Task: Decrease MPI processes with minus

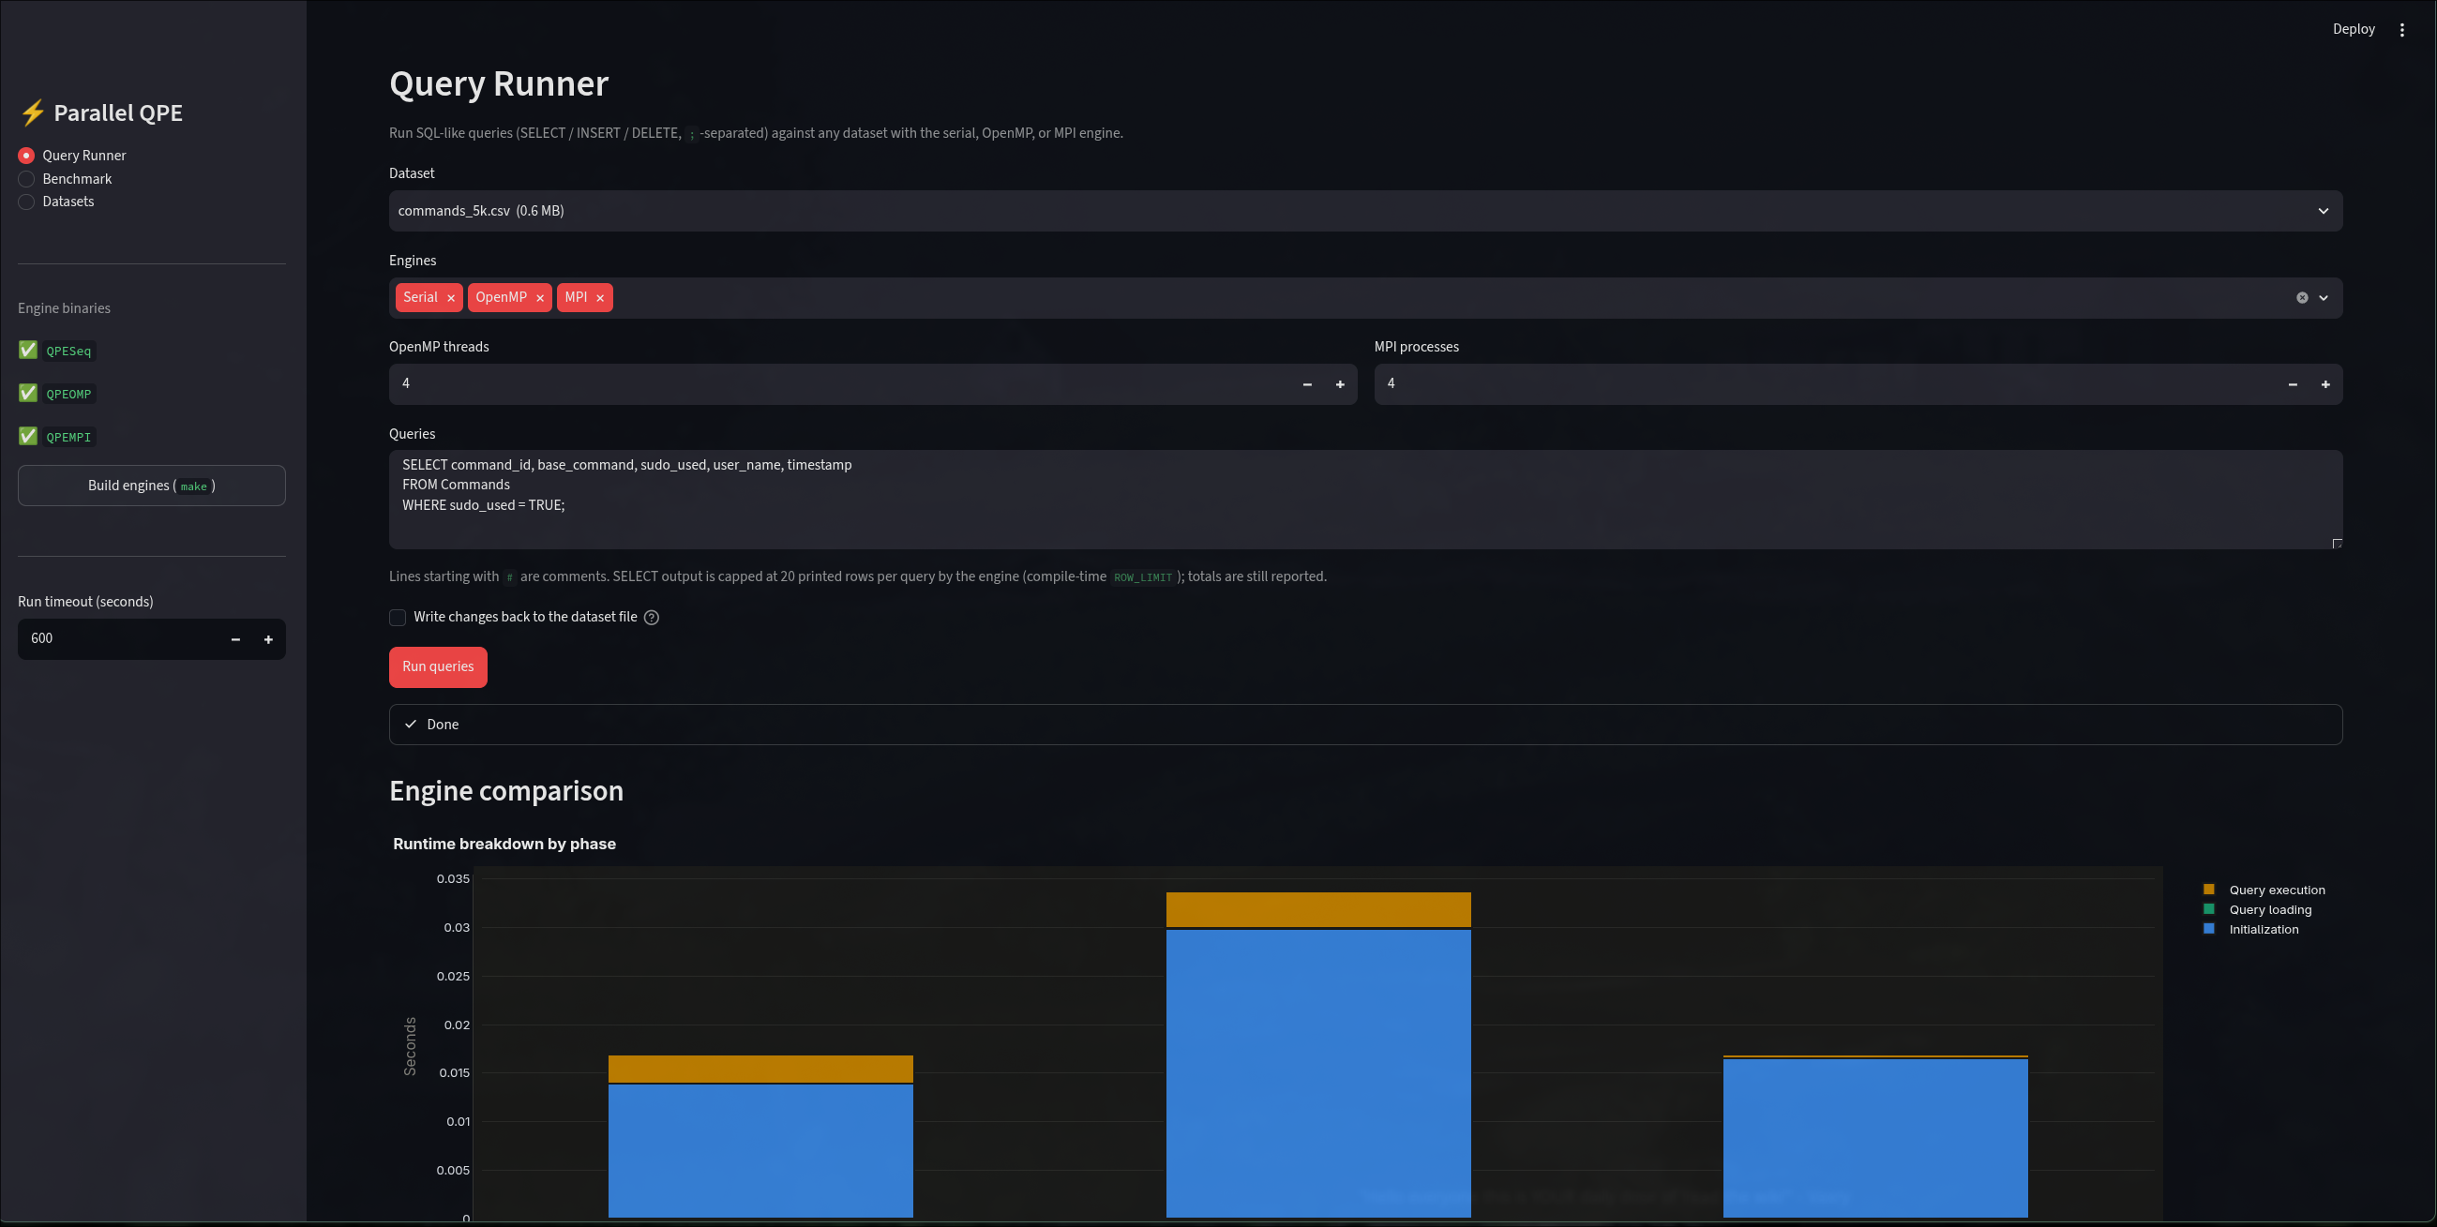Action: coord(2293,384)
